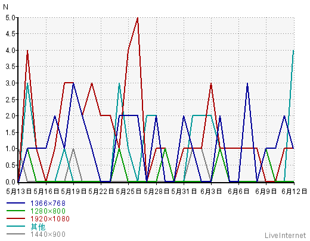310x241 pixels.
Task: Click the 5月13日 x-axis date label
Action: coord(19,192)
